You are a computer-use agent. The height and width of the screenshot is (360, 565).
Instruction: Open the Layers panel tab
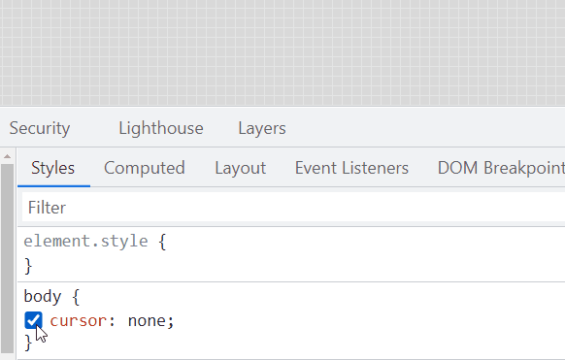(262, 128)
